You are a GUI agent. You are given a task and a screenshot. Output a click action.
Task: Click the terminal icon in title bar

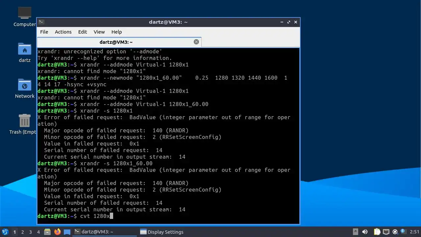tap(41, 22)
